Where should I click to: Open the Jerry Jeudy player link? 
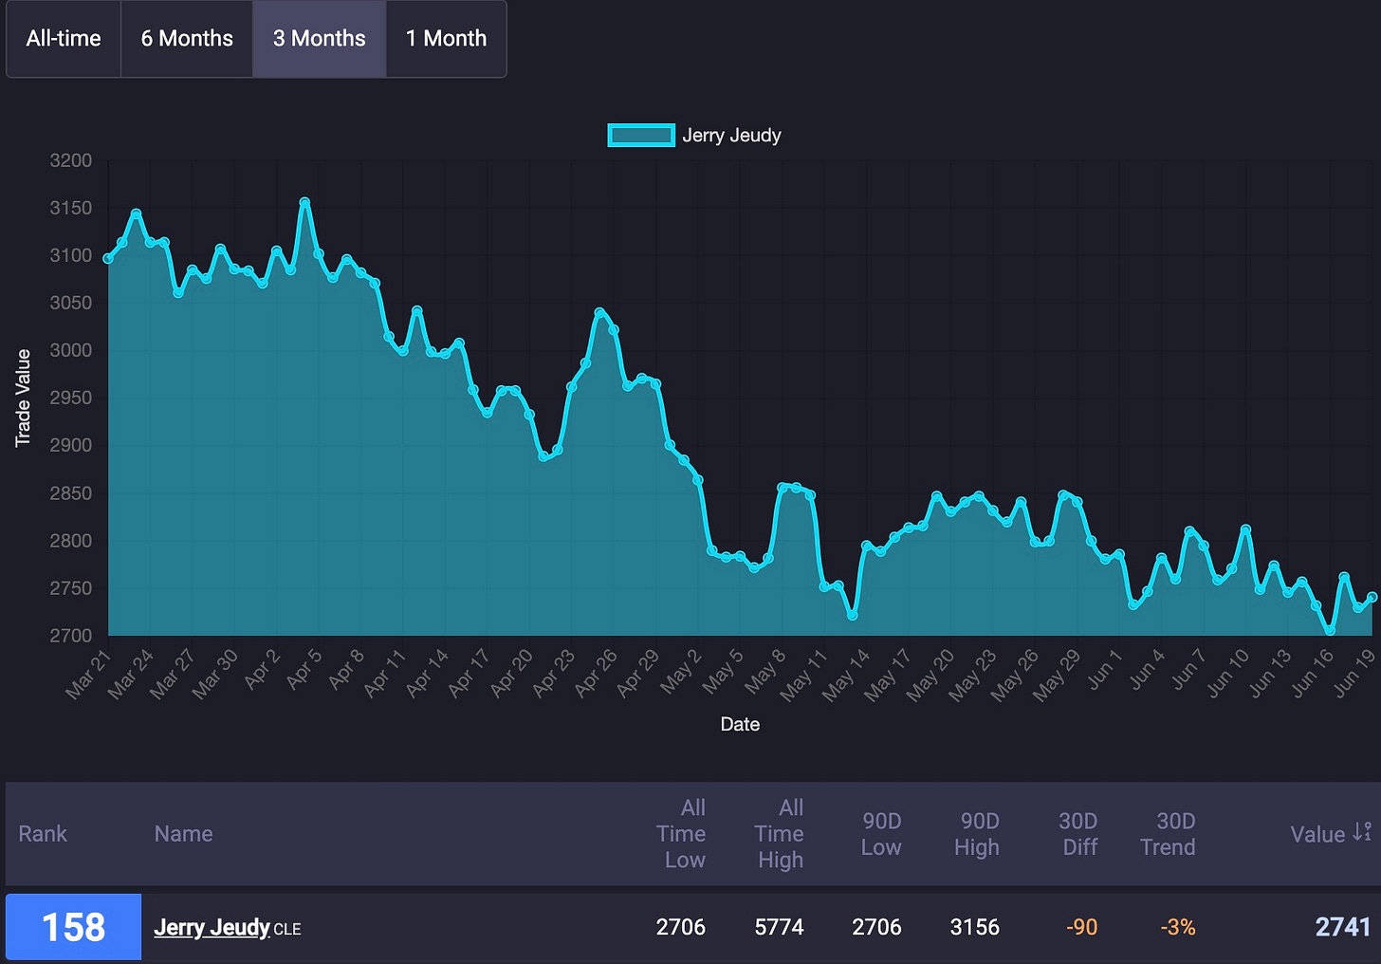(x=212, y=927)
